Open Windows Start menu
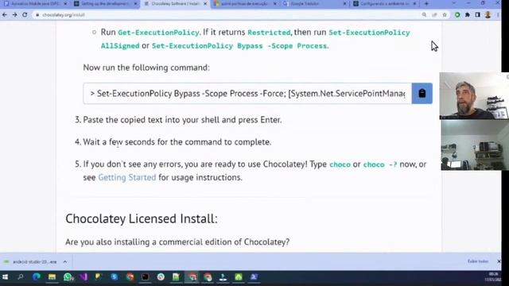Image resolution: width=509 pixels, height=286 pixels. [6, 277]
